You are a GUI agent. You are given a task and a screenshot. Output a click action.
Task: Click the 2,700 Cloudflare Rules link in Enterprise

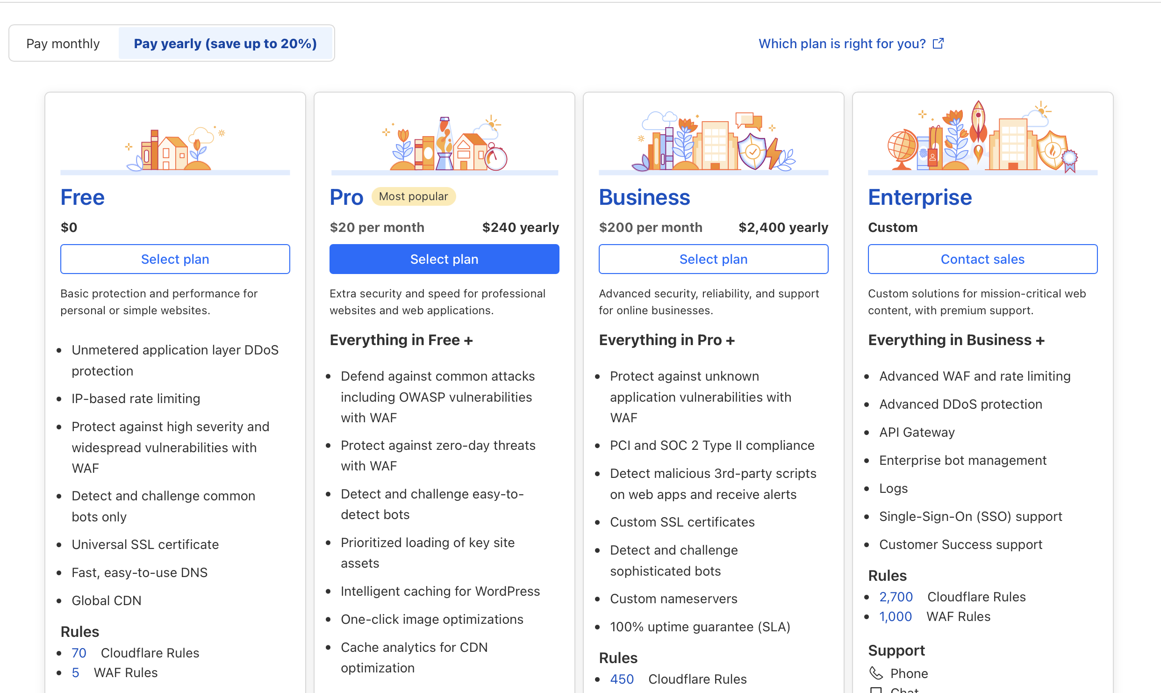tap(896, 597)
